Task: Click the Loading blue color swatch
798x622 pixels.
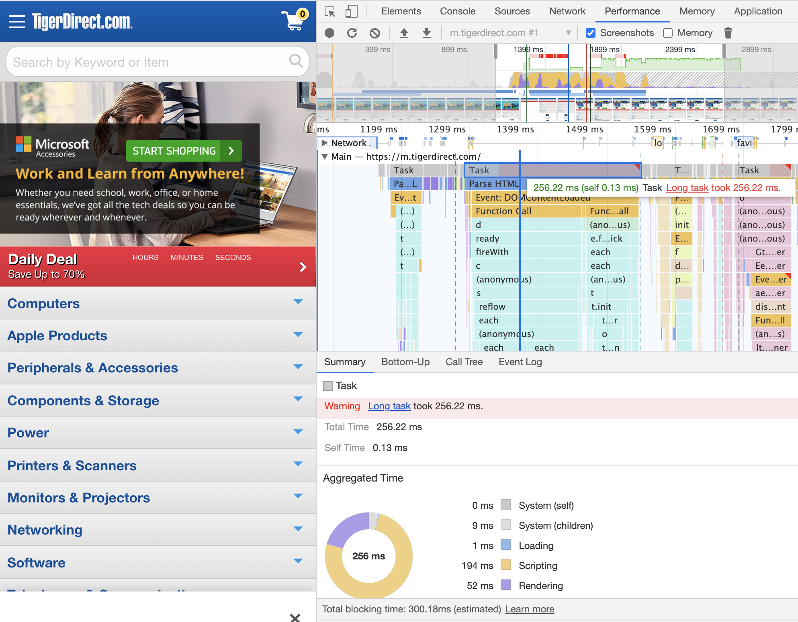Action: pos(506,545)
